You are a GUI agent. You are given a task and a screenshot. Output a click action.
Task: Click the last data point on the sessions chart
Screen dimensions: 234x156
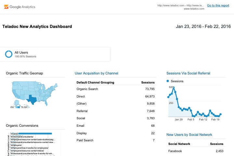tap(220, 114)
